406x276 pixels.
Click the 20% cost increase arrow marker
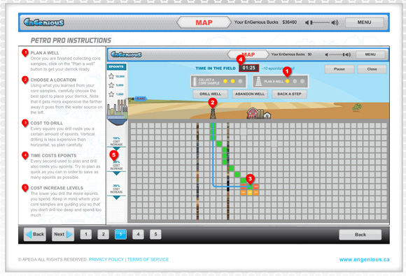pos(116,173)
